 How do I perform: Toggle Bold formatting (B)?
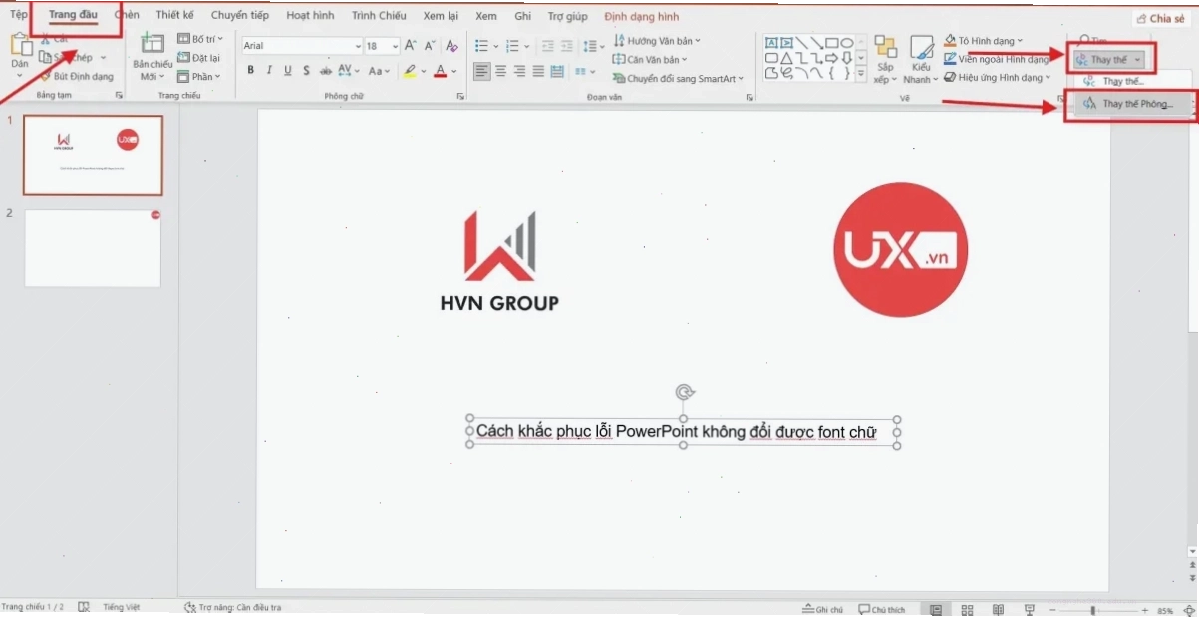tap(251, 71)
